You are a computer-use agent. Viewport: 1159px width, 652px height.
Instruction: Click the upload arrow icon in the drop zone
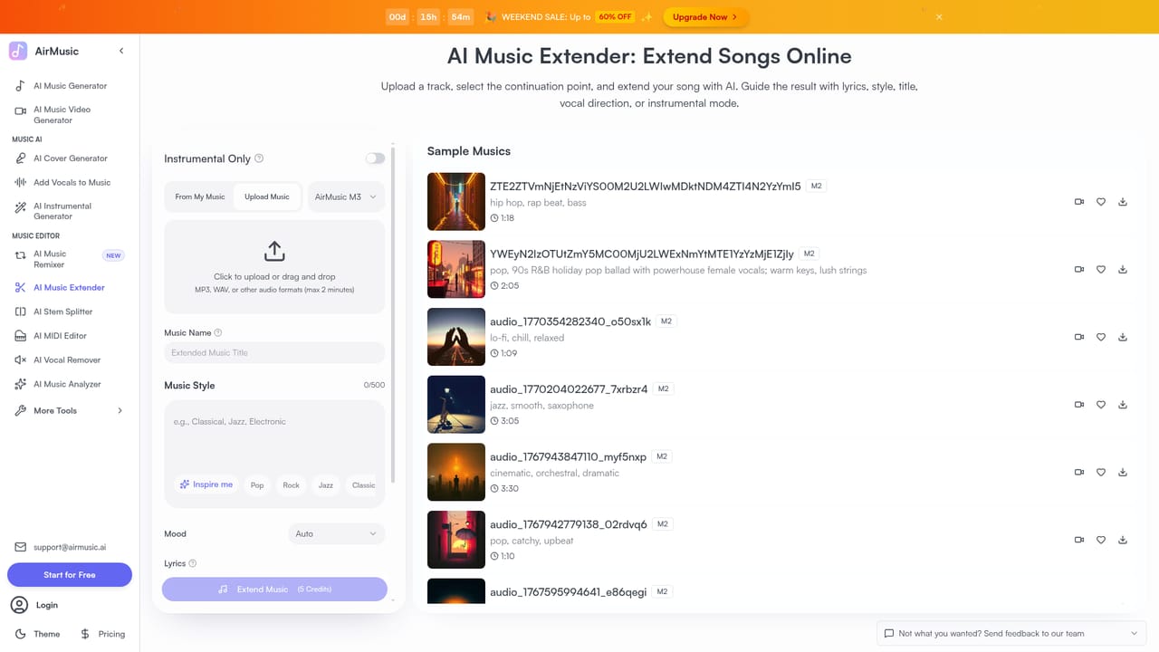pyautogui.click(x=274, y=251)
